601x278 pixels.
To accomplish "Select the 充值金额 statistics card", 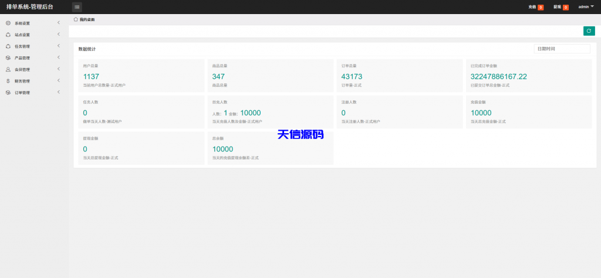I will (x=528, y=112).
